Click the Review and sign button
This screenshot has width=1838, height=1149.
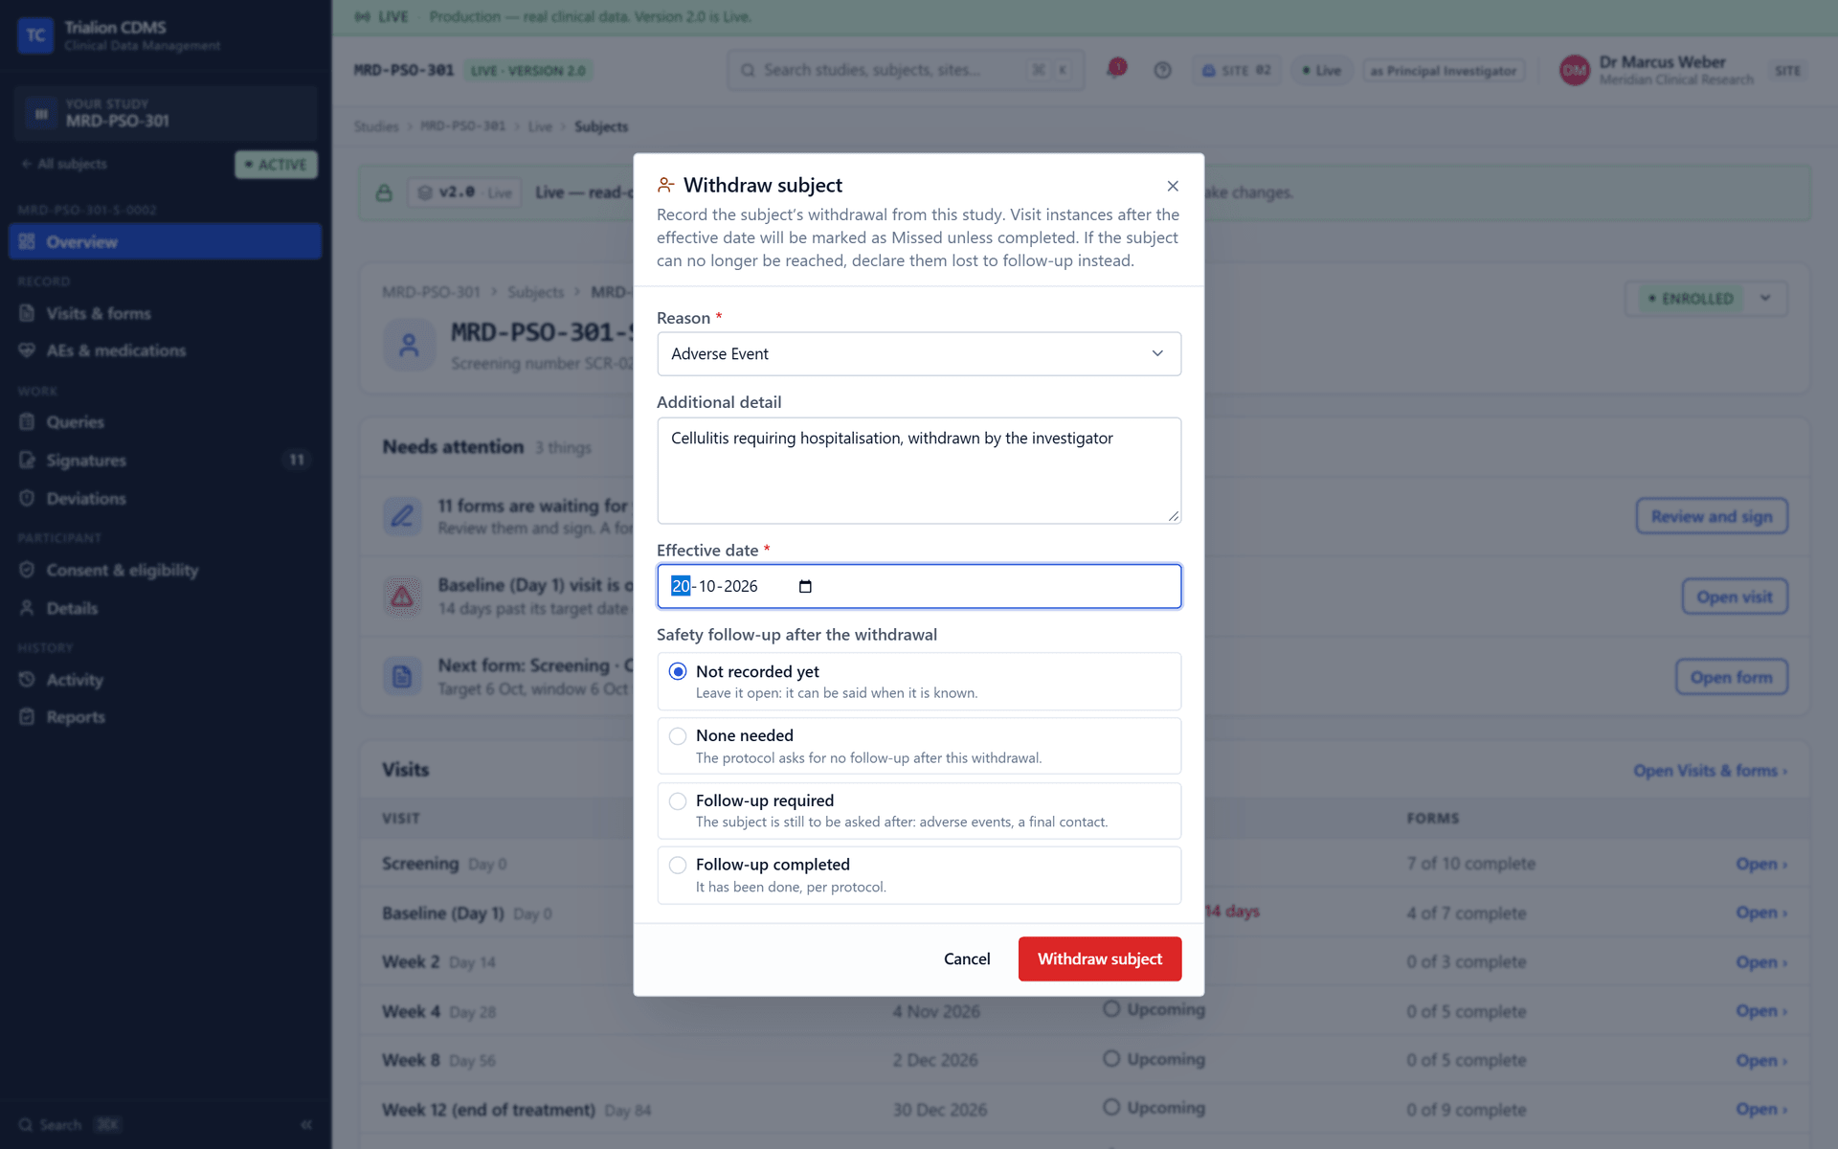[1712, 516]
